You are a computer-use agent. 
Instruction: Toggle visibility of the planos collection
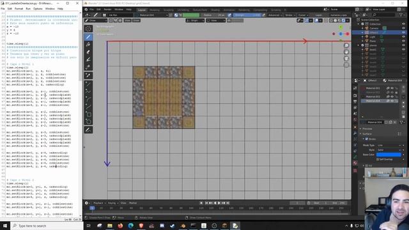(x=403, y=45)
